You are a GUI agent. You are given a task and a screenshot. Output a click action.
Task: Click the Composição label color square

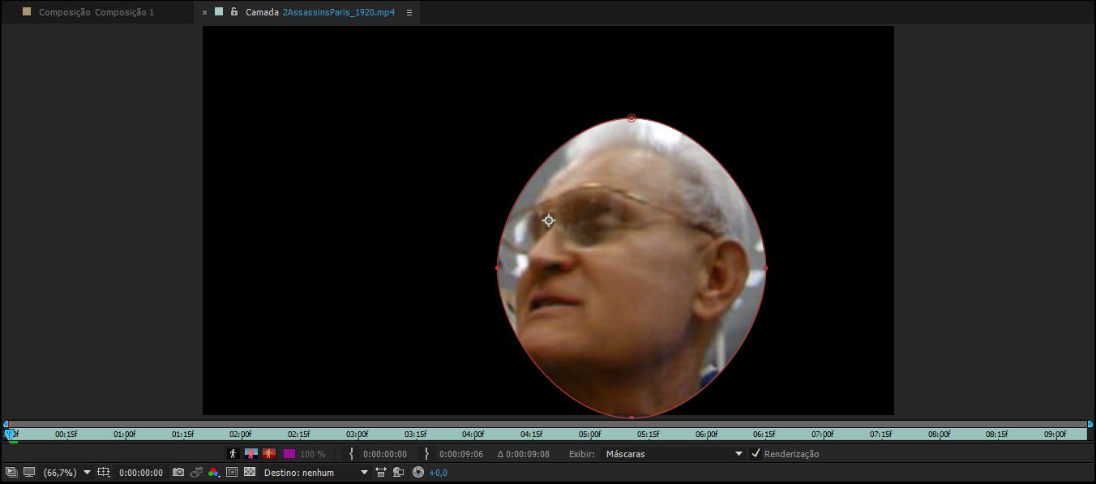[27, 12]
